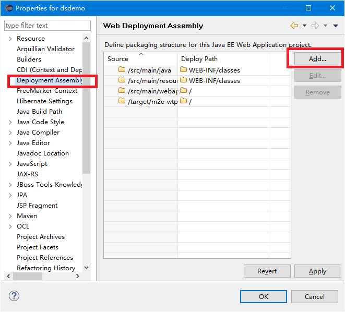Click the Revert button
Viewport: 345px width, 312px height.
(x=267, y=271)
